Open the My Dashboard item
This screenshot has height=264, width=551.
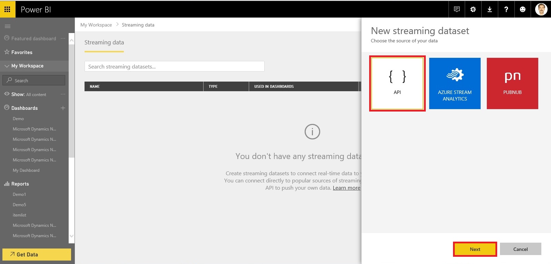(26, 170)
